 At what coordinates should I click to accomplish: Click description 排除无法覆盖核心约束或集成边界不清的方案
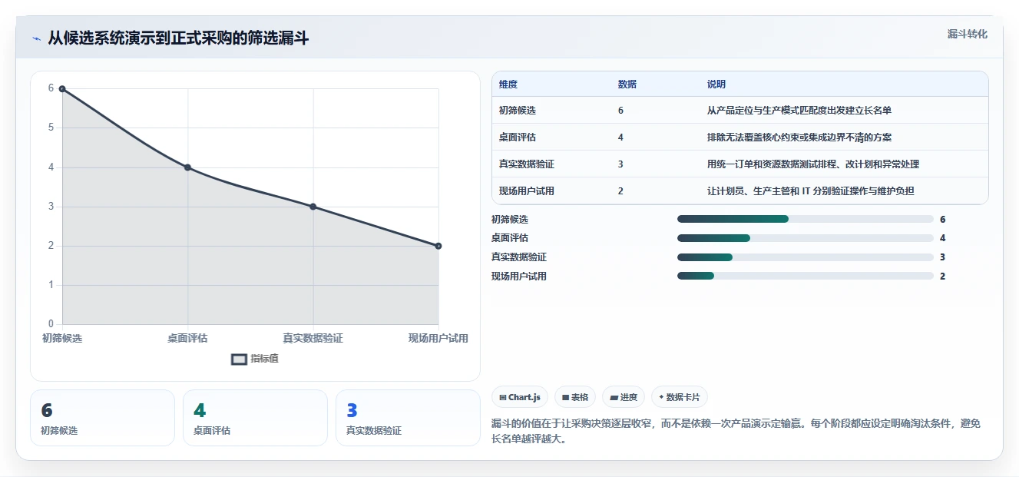click(799, 137)
